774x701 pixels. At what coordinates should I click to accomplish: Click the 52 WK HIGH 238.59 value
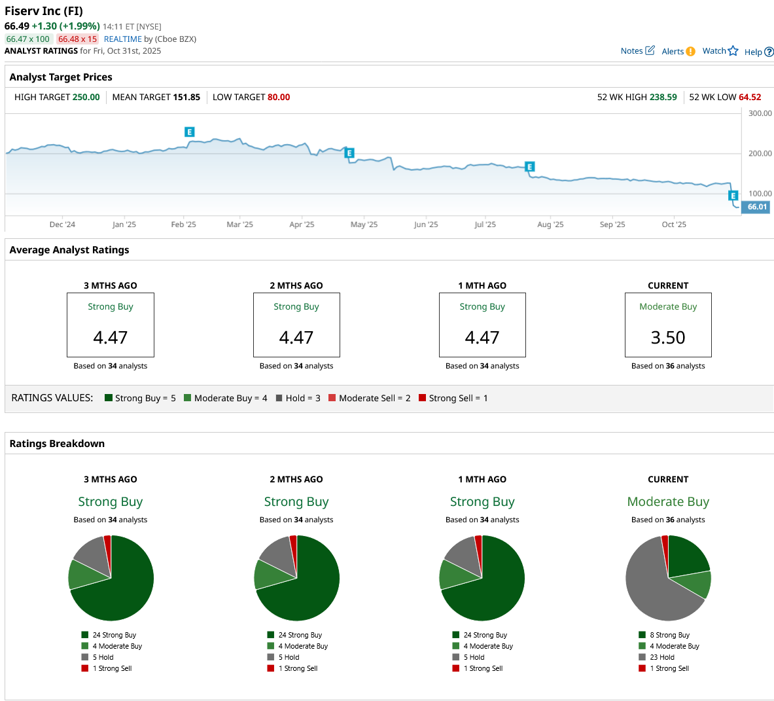pos(663,98)
